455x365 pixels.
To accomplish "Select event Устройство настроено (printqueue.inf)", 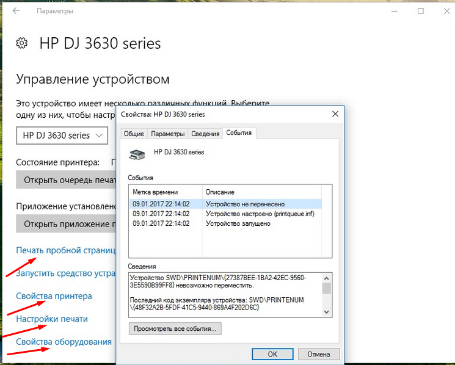I will (x=225, y=214).
